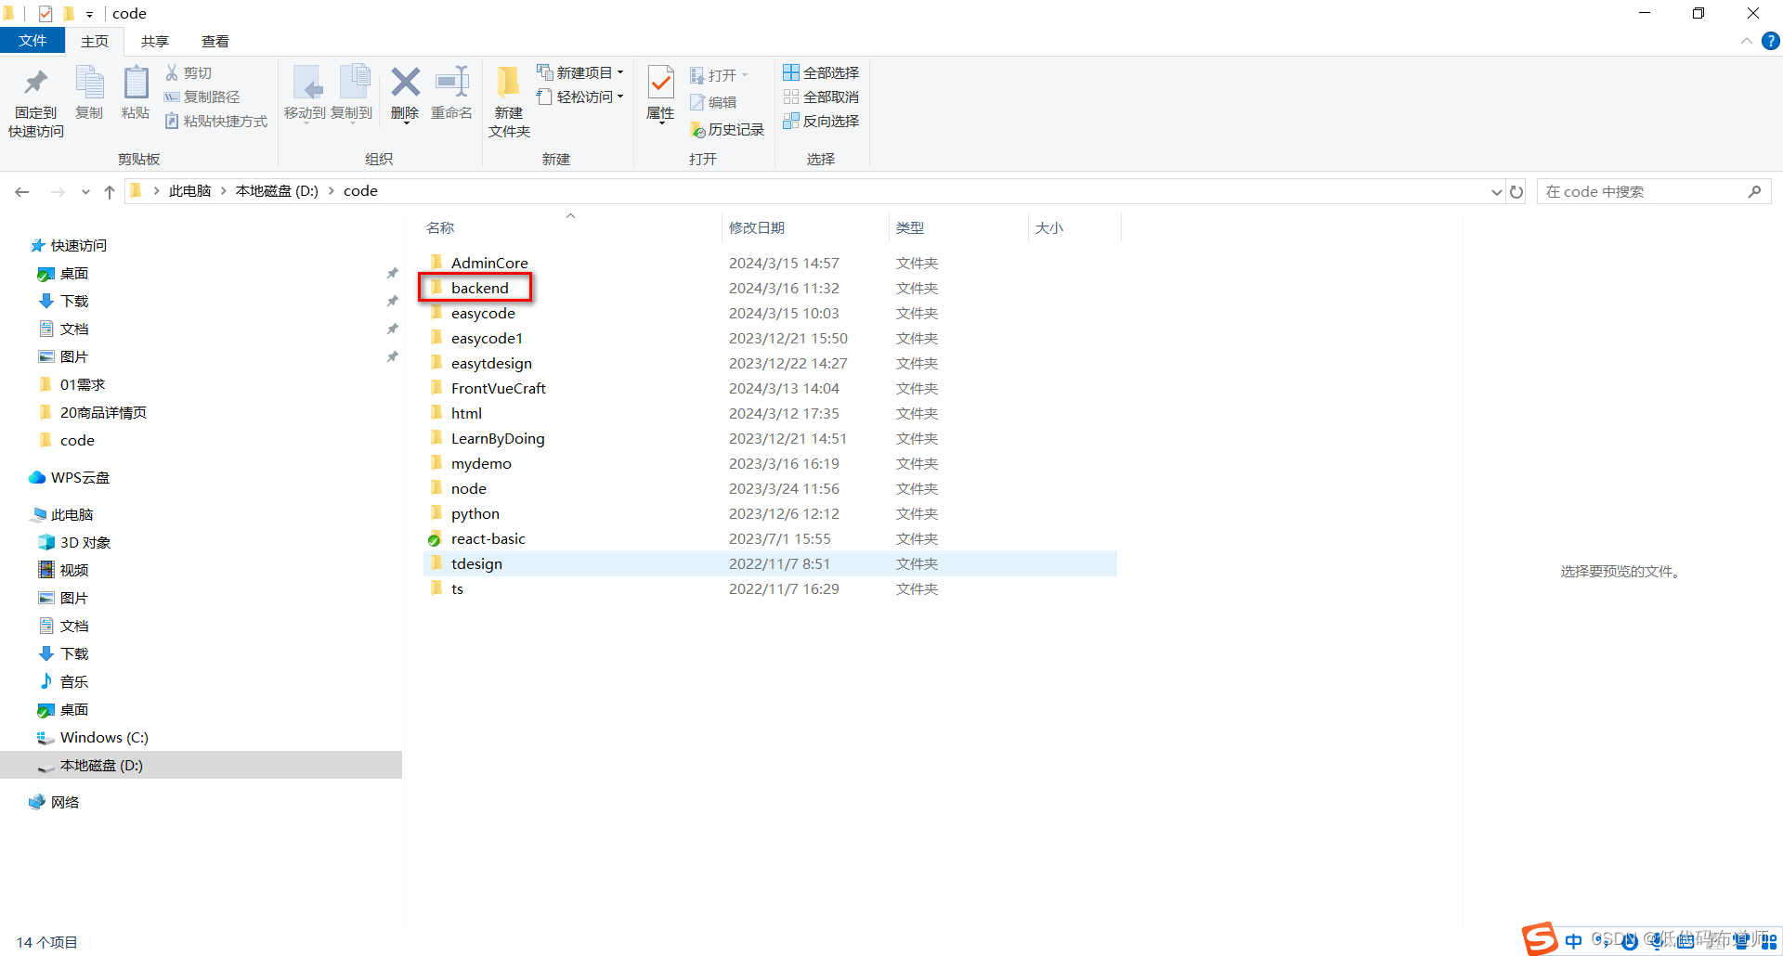The height and width of the screenshot is (956, 1783).
Task: Select the LearnByDoing folder
Action: coord(498,438)
